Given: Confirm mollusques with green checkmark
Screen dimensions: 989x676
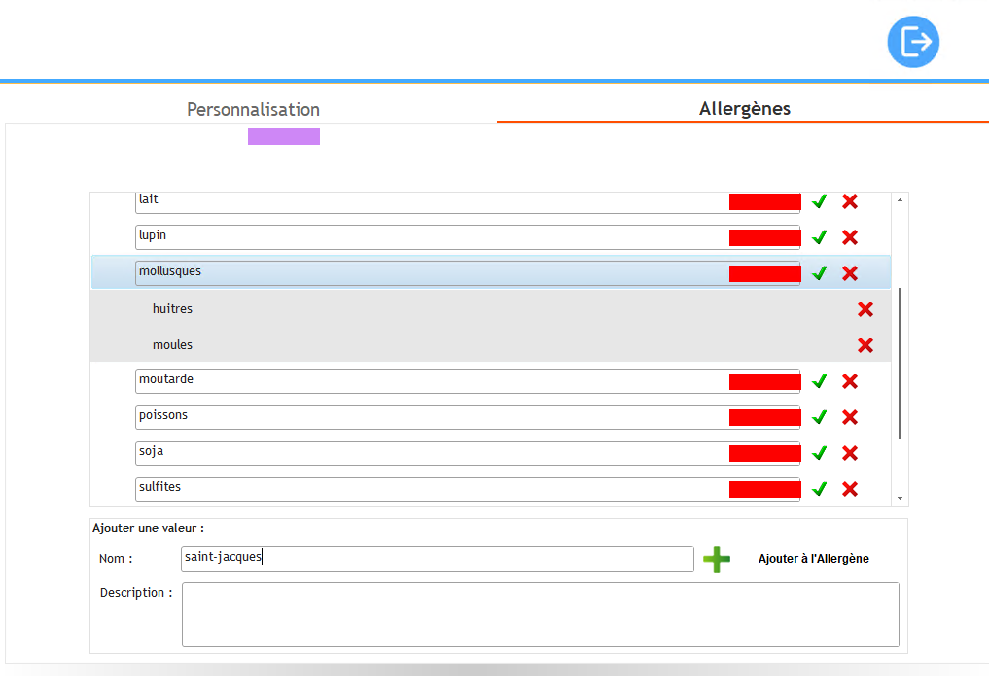Looking at the screenshot, I should (x=819, y=273).
